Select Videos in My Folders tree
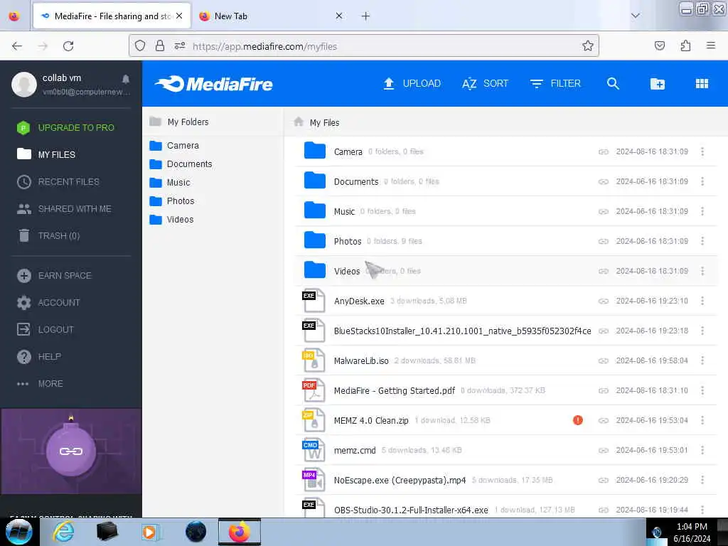Image resolution: width=728 pixels, height=546 pixels. tap(171, 220)
